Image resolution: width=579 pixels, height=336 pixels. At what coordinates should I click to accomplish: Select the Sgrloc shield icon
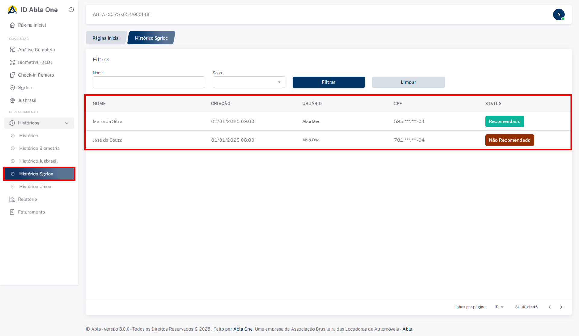pyautogui.click(x=12, y=88)
